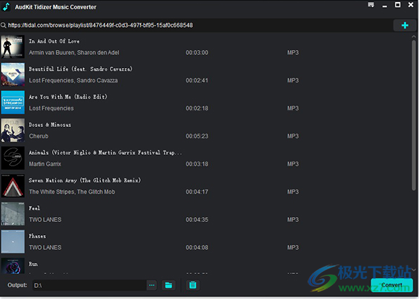This screenshot has height=299, width=419.
Task: Click the three-dots browse output button
Action: 152,285
